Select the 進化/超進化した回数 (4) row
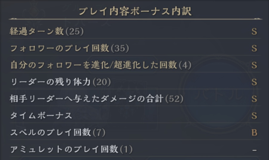 tap(135, 65)
